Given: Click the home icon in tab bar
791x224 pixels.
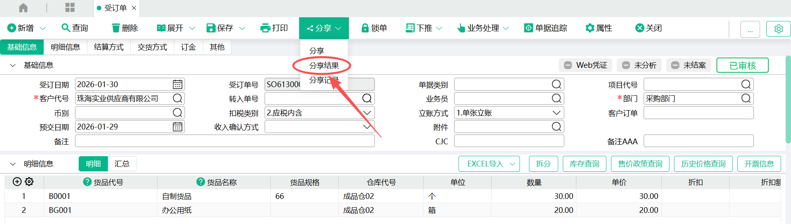Looking at the screenshot, I should pyautogui.click(x=23, y=8).
